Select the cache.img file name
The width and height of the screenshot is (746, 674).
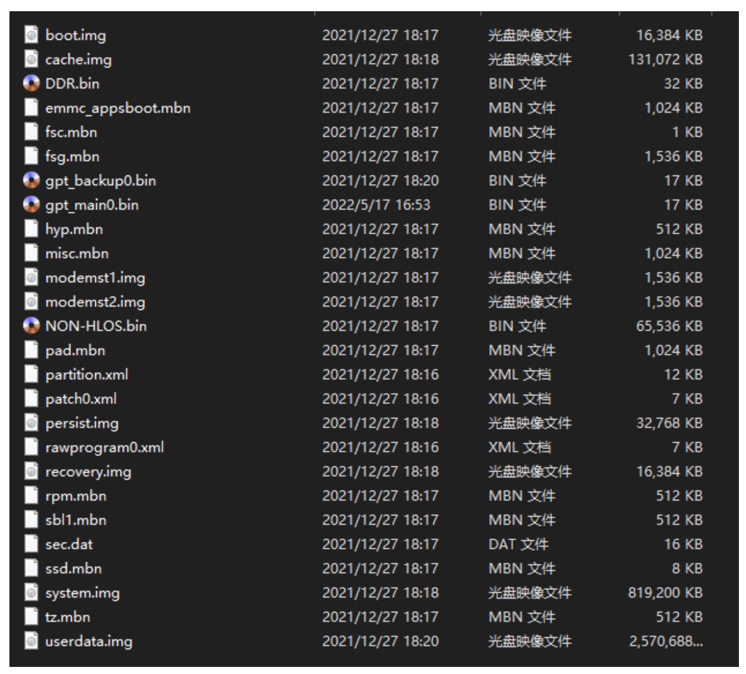(78, 59)
